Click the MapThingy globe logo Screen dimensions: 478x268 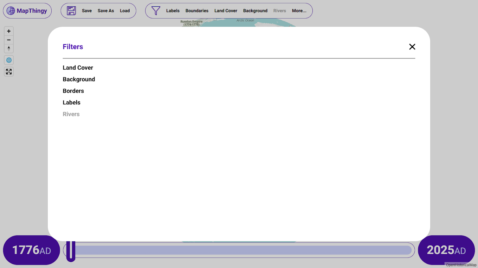click(11, 11)
